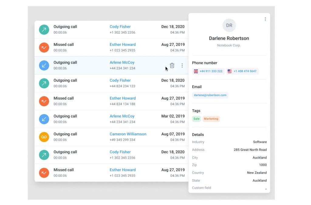311x205 pixels.
Task: Select the Marketing tag
Action: pyautogui.click(x=211, y=119)
